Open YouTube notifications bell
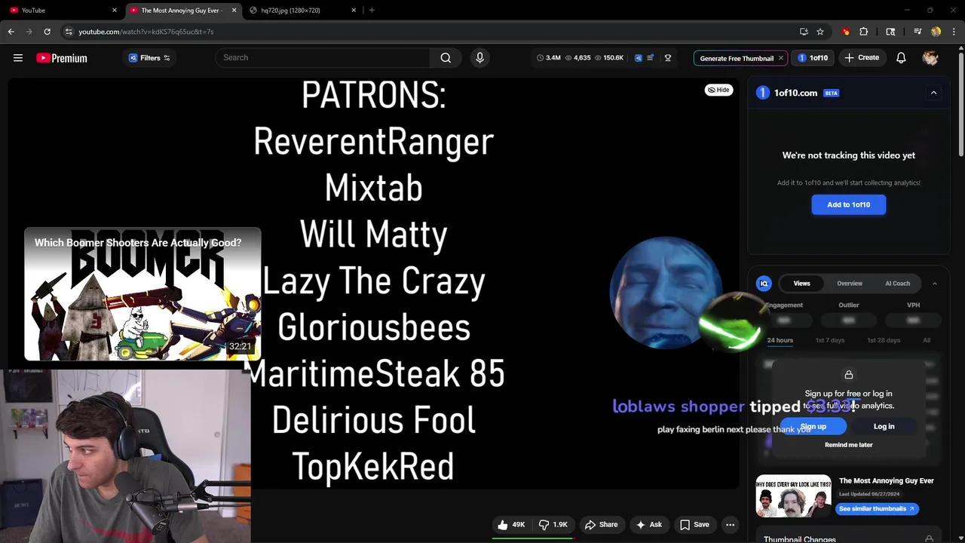This screenshot has width=965, height=543. 901,58
